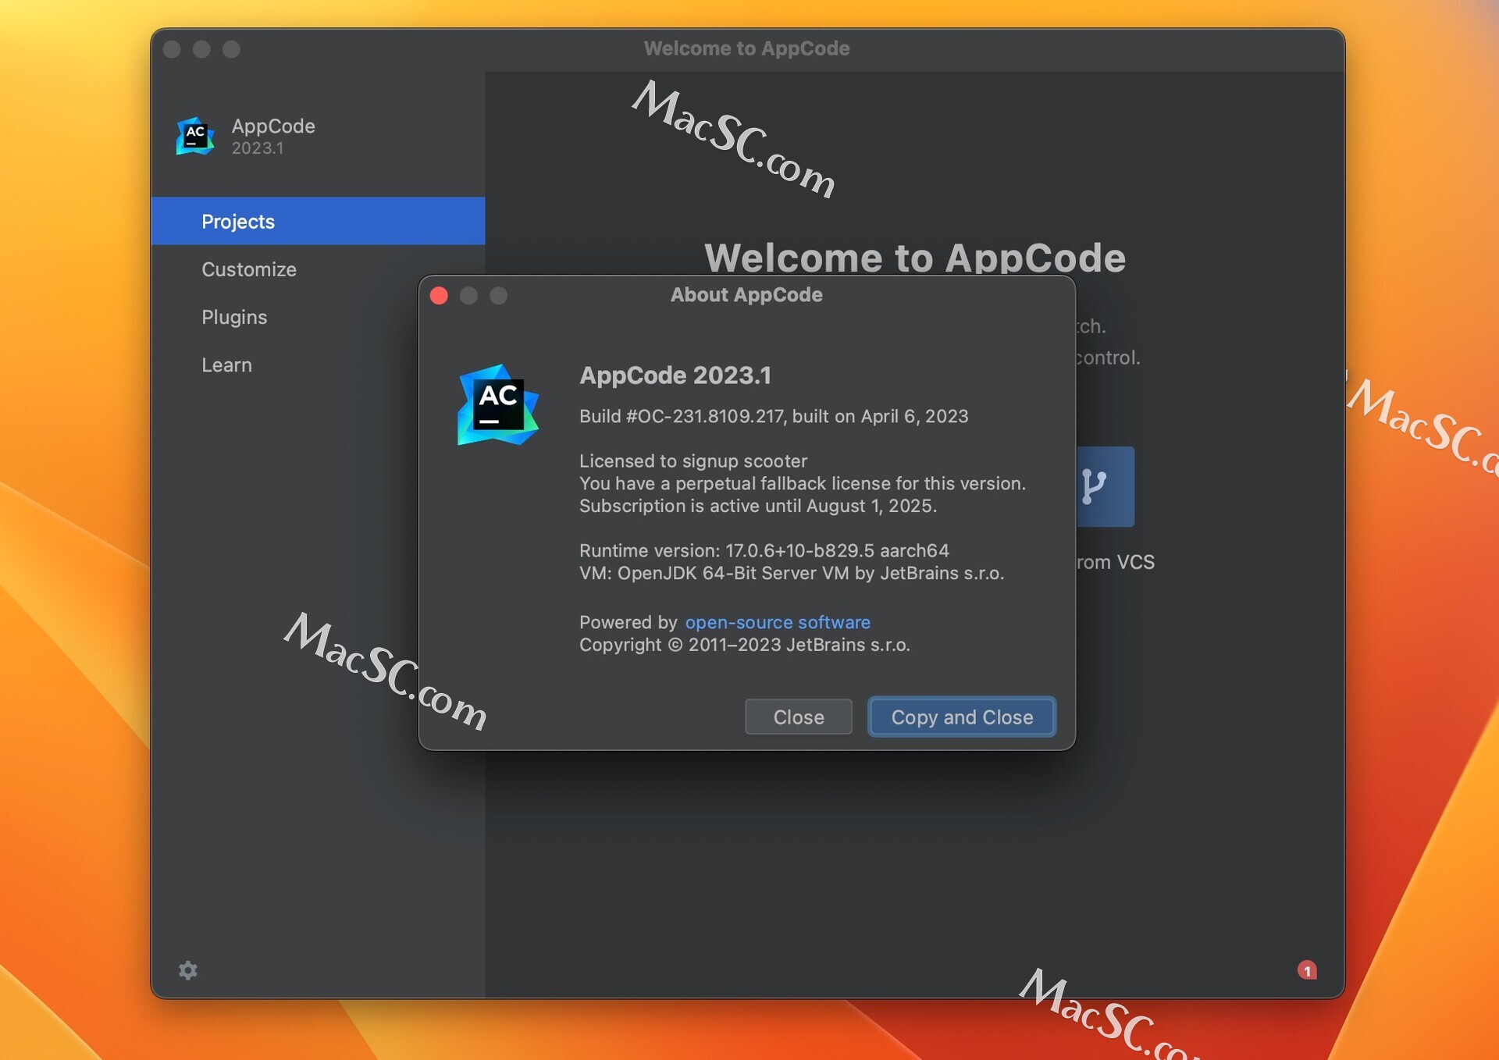Click the AppCode 2023.1 name in the sidebar

tap(273, 136)
